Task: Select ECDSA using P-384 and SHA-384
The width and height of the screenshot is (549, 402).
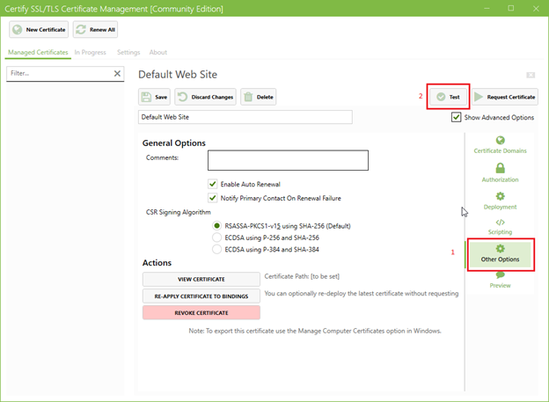Action: pos(216,249)
